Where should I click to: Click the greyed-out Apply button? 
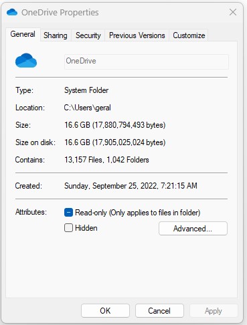[x=214, y=310]
